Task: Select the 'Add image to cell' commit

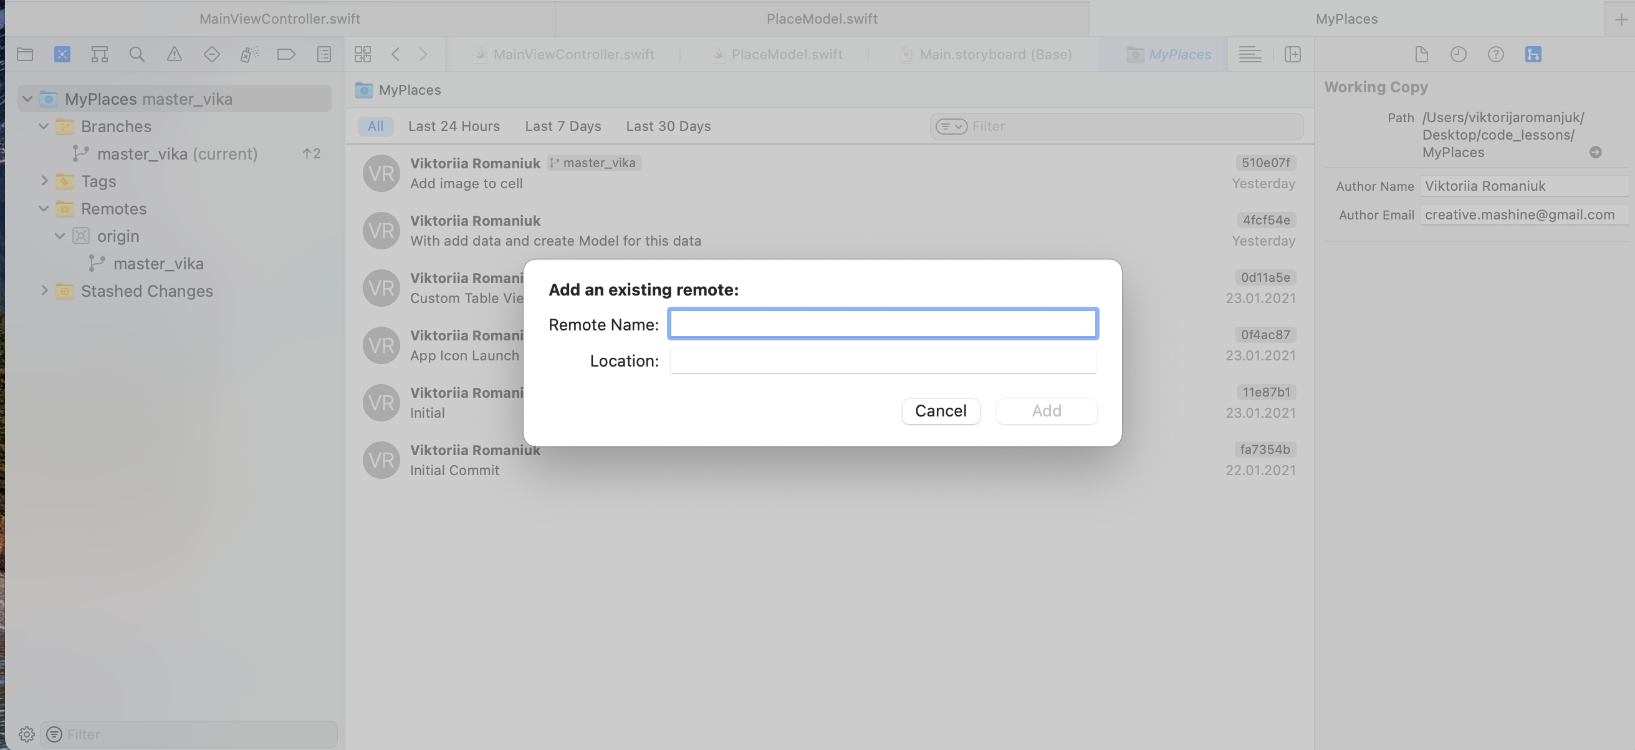Action: click(x=829, y=173)
